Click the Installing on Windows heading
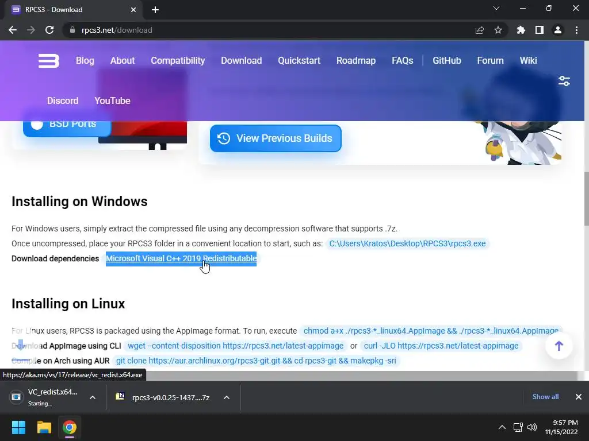The height and width of the screenshot is (441, 589). pos(79,202)
